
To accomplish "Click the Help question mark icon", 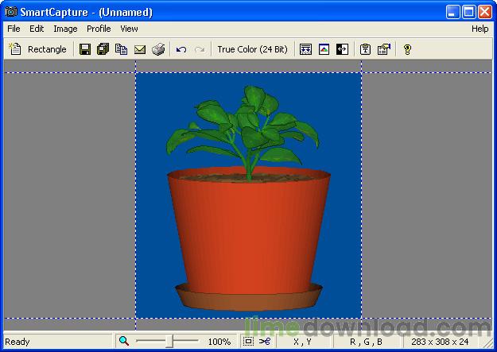I will click(x=407, y=49).
